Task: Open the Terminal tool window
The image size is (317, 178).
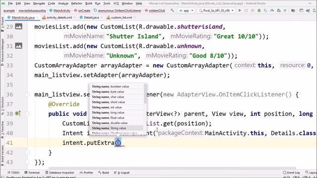Action: click(32, 173)
